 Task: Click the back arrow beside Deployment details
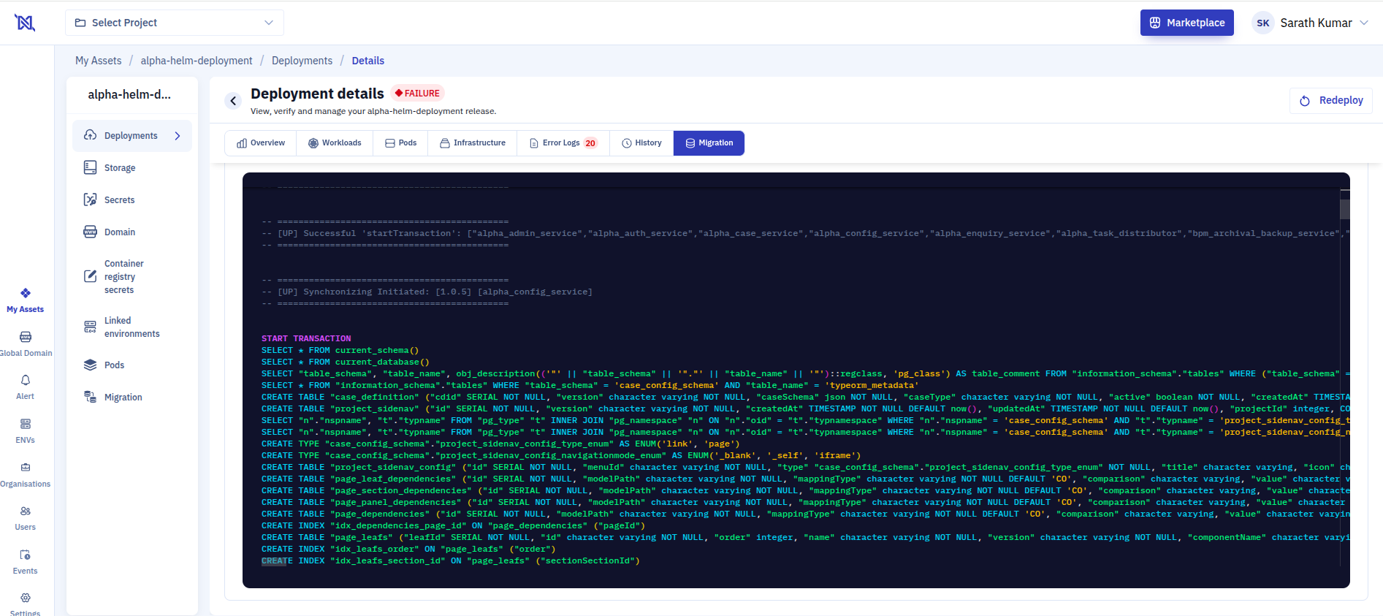click(233, 101)
